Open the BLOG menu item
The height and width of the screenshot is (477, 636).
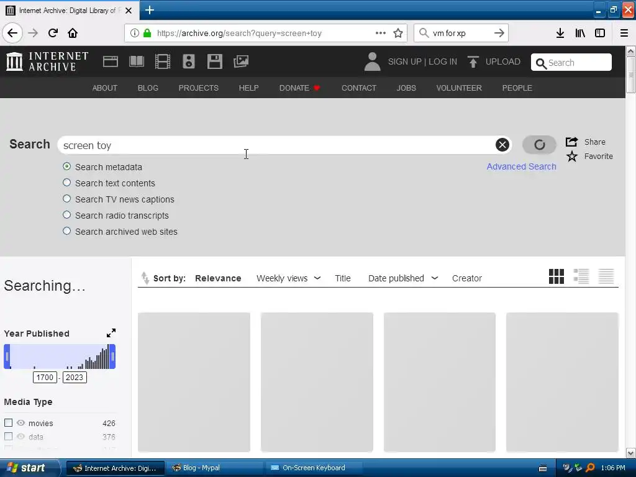tap(148, 88)
